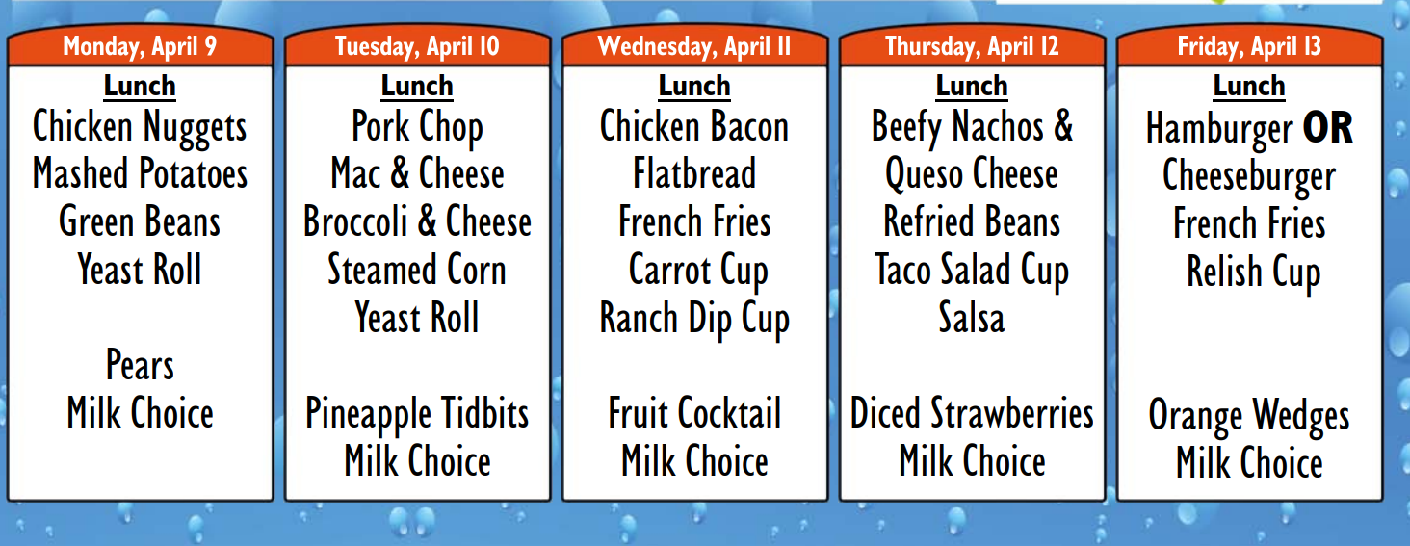
Task: Click Pineapple Tidbits on Tuesday
Action: tap(417, 416)
